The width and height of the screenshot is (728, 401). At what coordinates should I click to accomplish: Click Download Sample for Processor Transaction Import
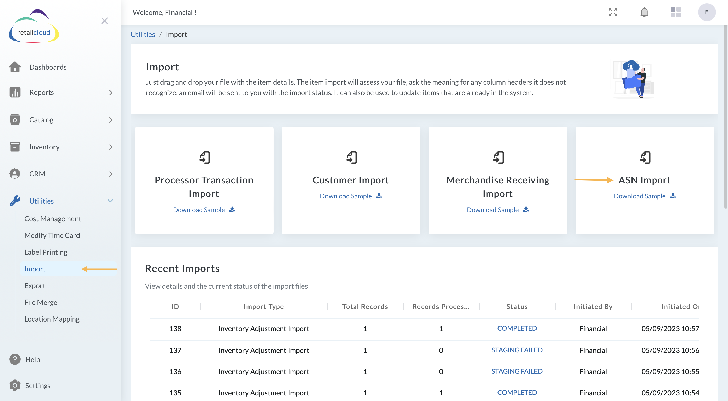(199, 210)
